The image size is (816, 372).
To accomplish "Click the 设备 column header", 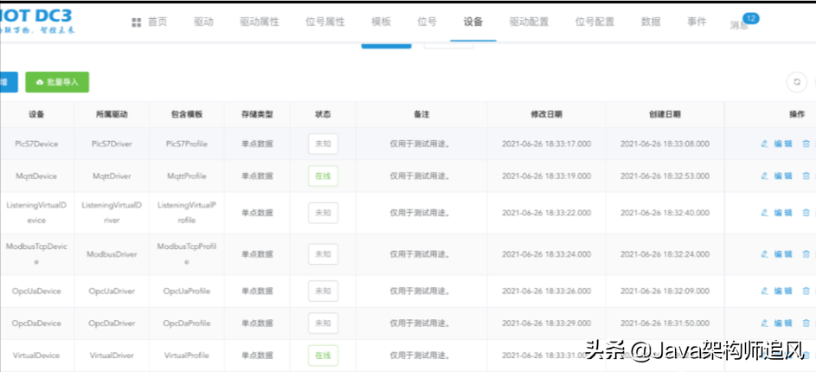I will click(x=36, y=114).
